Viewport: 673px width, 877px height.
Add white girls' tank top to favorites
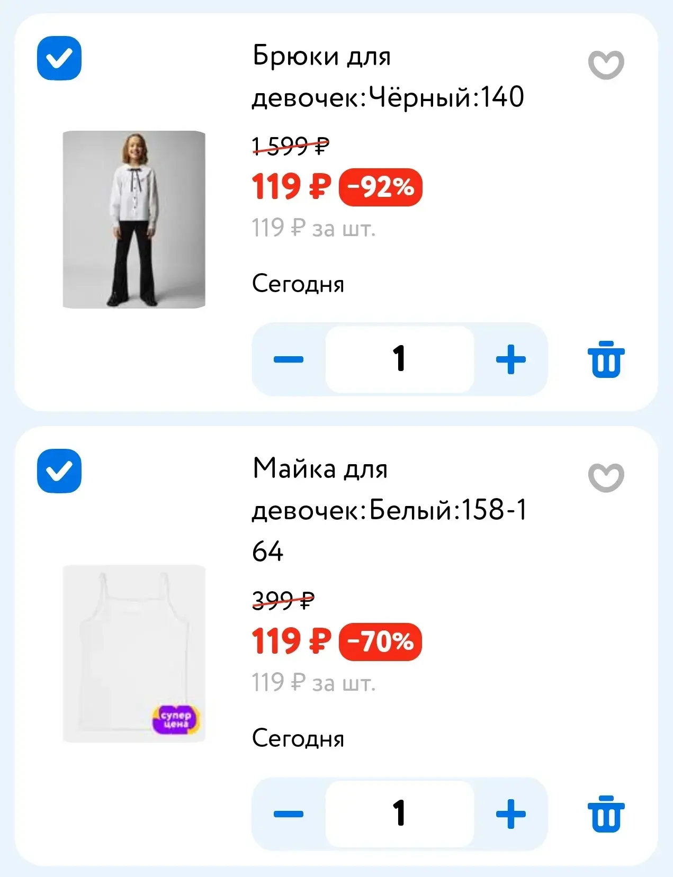pos(606,478)
